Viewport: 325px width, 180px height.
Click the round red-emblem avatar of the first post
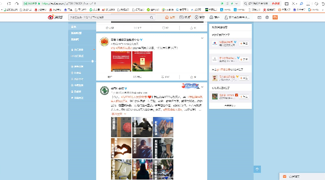[x=104, y=42]
